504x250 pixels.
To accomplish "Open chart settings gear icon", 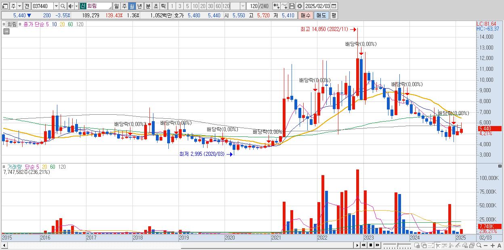I will click(300, 6).
